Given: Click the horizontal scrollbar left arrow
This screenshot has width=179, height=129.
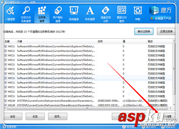Looking at the screenshot, I should pos(5,108).
